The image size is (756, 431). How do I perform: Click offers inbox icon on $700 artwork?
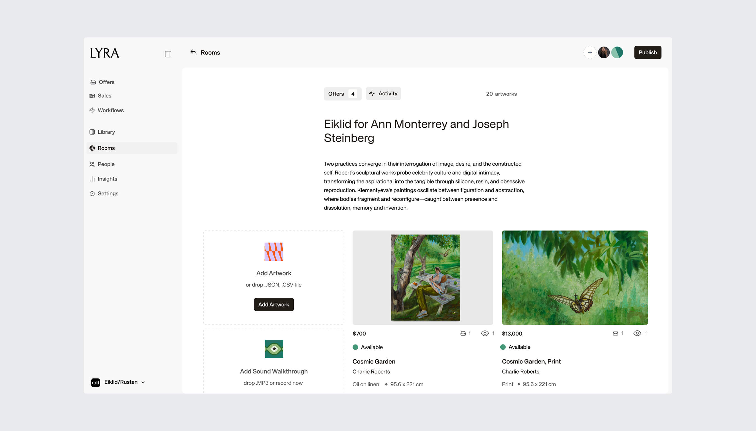463,334
